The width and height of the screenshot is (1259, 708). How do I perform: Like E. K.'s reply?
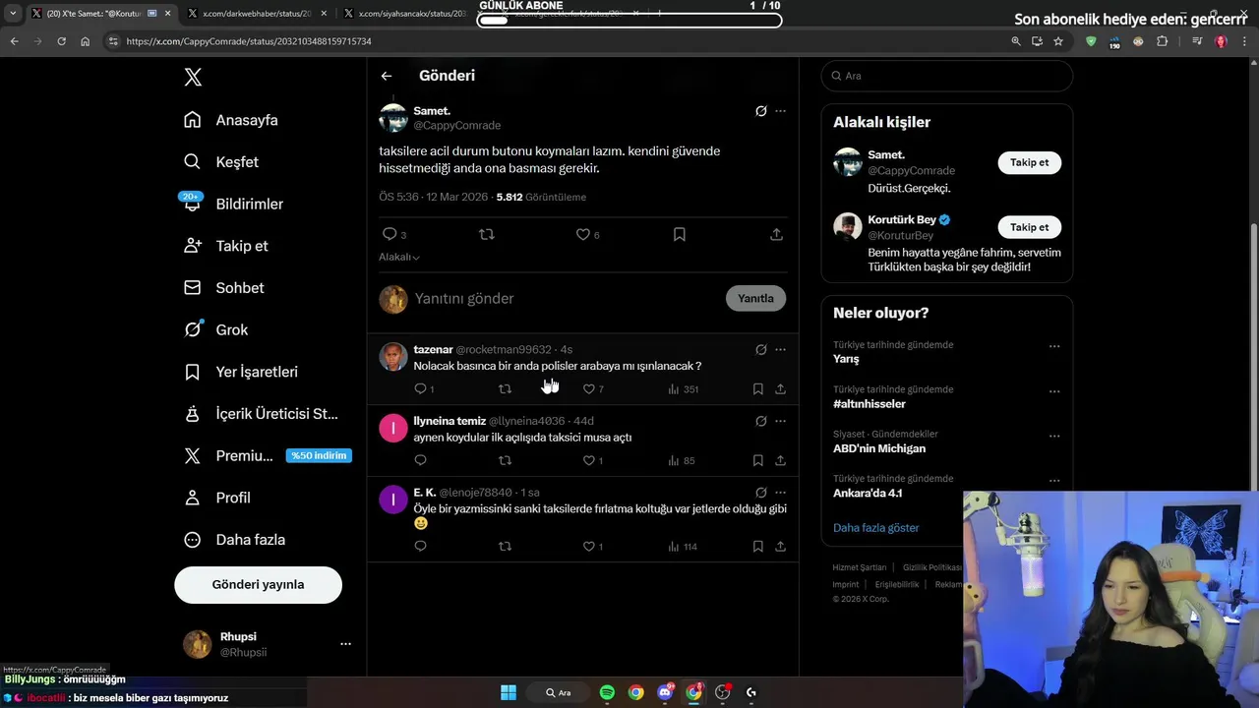click(x=589, y=547)
